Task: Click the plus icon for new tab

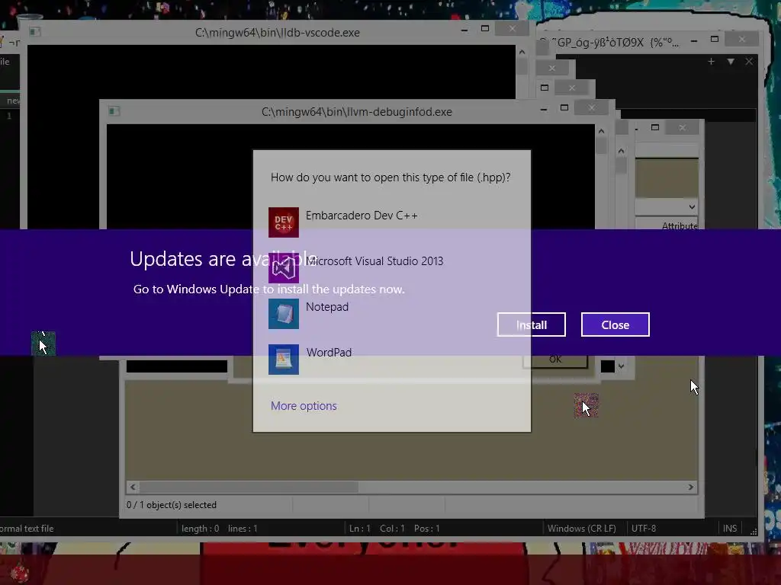Action: [712, 61]
